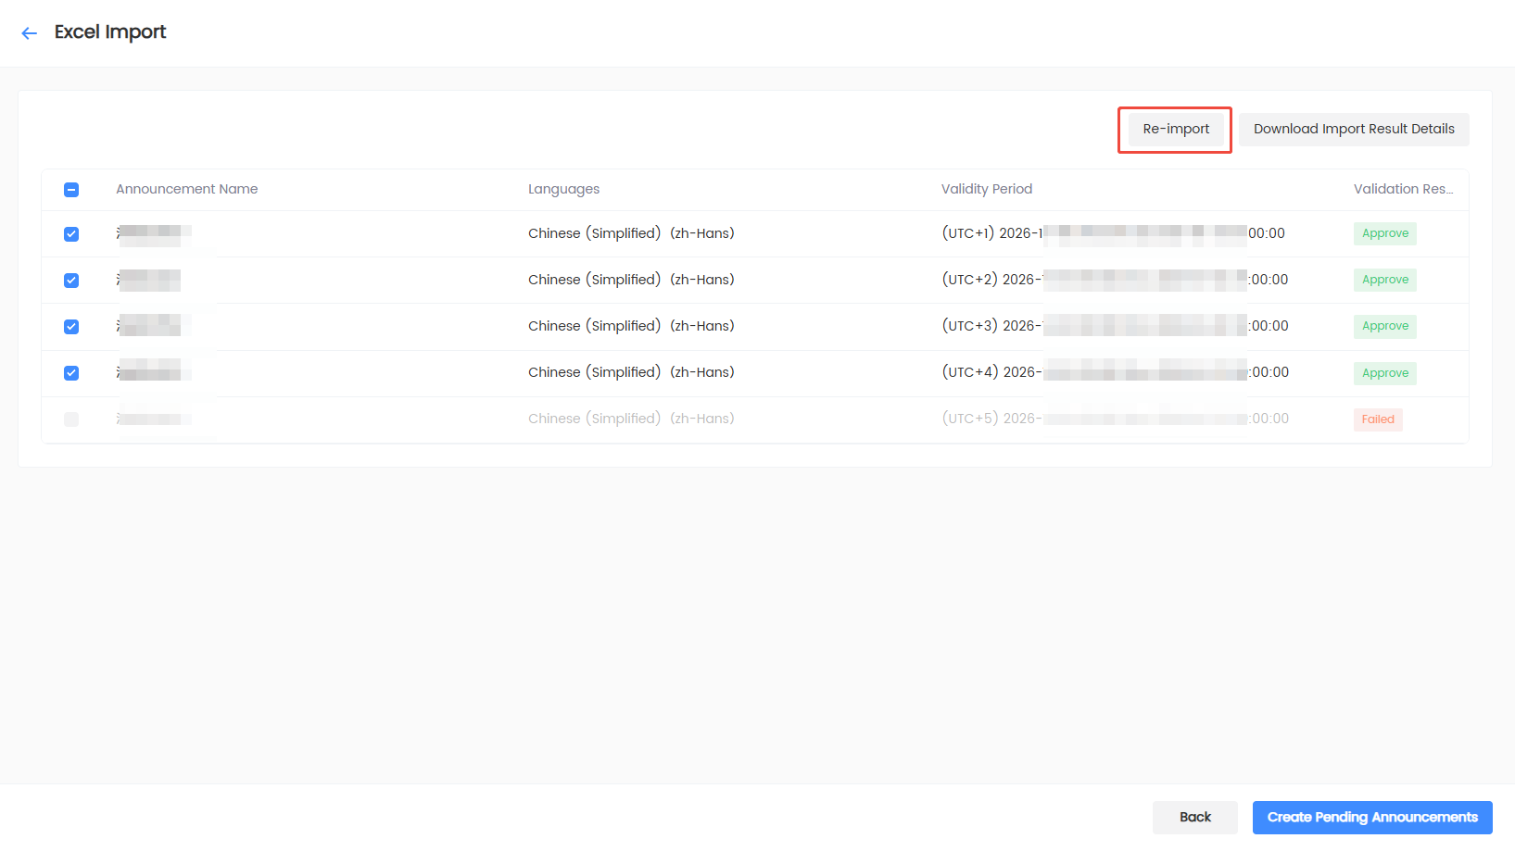Click the language cell in UTC+3 row
The height and width of the screenshot is (851, 1515).
(631, 326)
